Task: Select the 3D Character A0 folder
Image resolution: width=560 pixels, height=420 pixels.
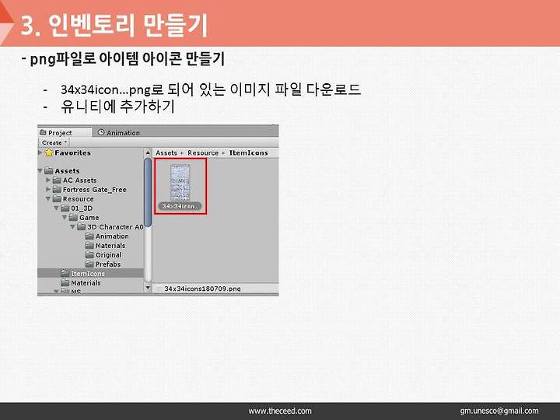Action: point(110,227)
